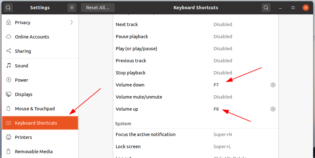
Task: Open the Printers settings panel
Action: click(40, 137)
